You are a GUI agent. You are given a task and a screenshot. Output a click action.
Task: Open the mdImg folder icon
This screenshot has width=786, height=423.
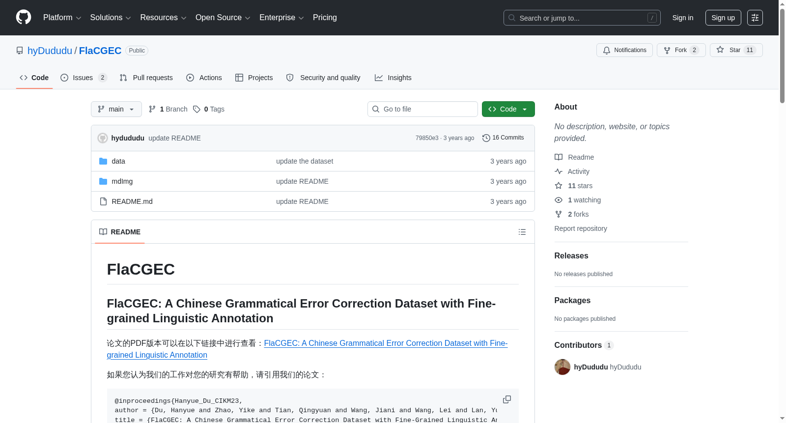pyautogui.click(x=103, y=181)
